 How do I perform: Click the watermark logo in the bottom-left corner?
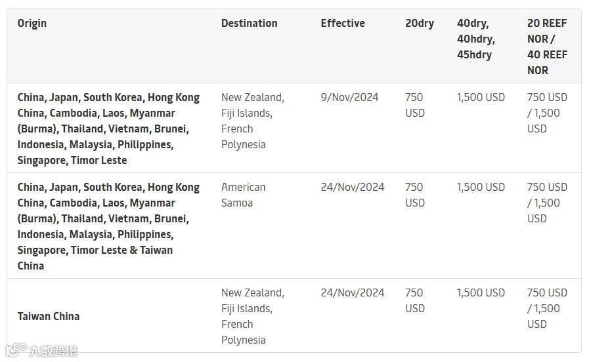point(41,351)
